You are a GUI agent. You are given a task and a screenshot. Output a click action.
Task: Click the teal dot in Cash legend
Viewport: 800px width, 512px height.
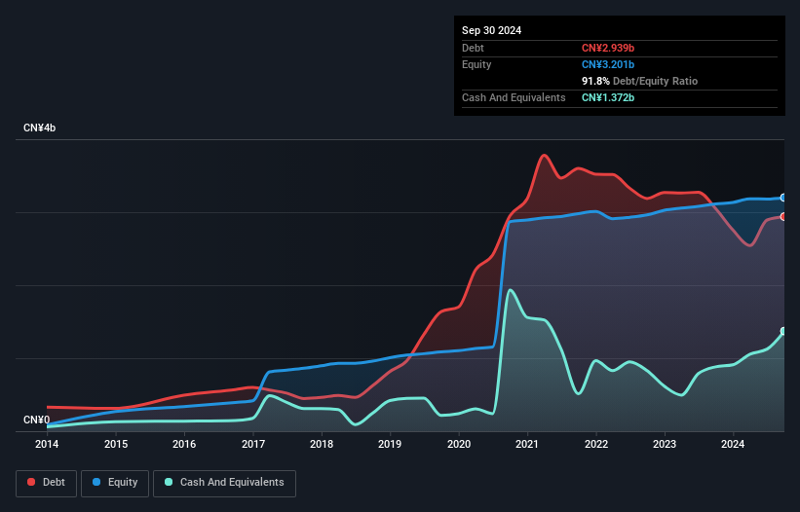coord(169,482)
